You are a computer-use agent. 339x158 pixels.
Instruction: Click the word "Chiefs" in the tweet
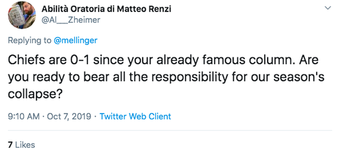25,60
